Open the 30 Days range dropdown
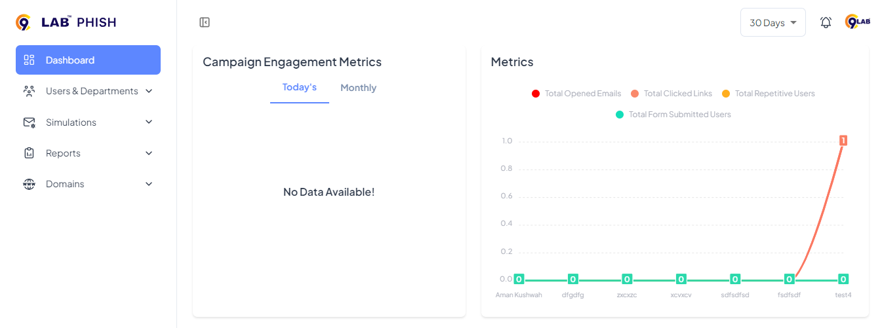This screenshot has width=882, height=328. click(772, 23)
